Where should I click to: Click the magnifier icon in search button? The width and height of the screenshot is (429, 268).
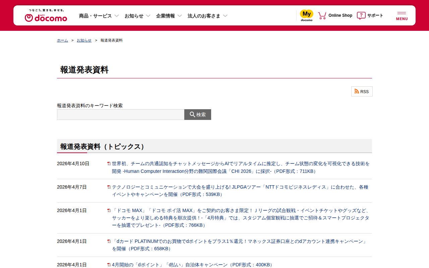click(192, 115)
